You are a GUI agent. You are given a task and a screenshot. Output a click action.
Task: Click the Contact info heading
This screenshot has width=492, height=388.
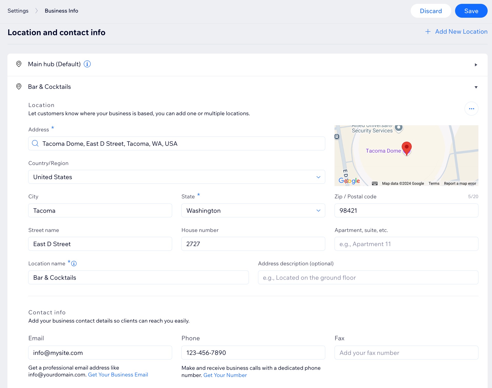pyautogui.click(x=47, y=312)
